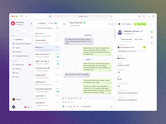Search the active conversations with magnifier icon

[x=57, y=28]
